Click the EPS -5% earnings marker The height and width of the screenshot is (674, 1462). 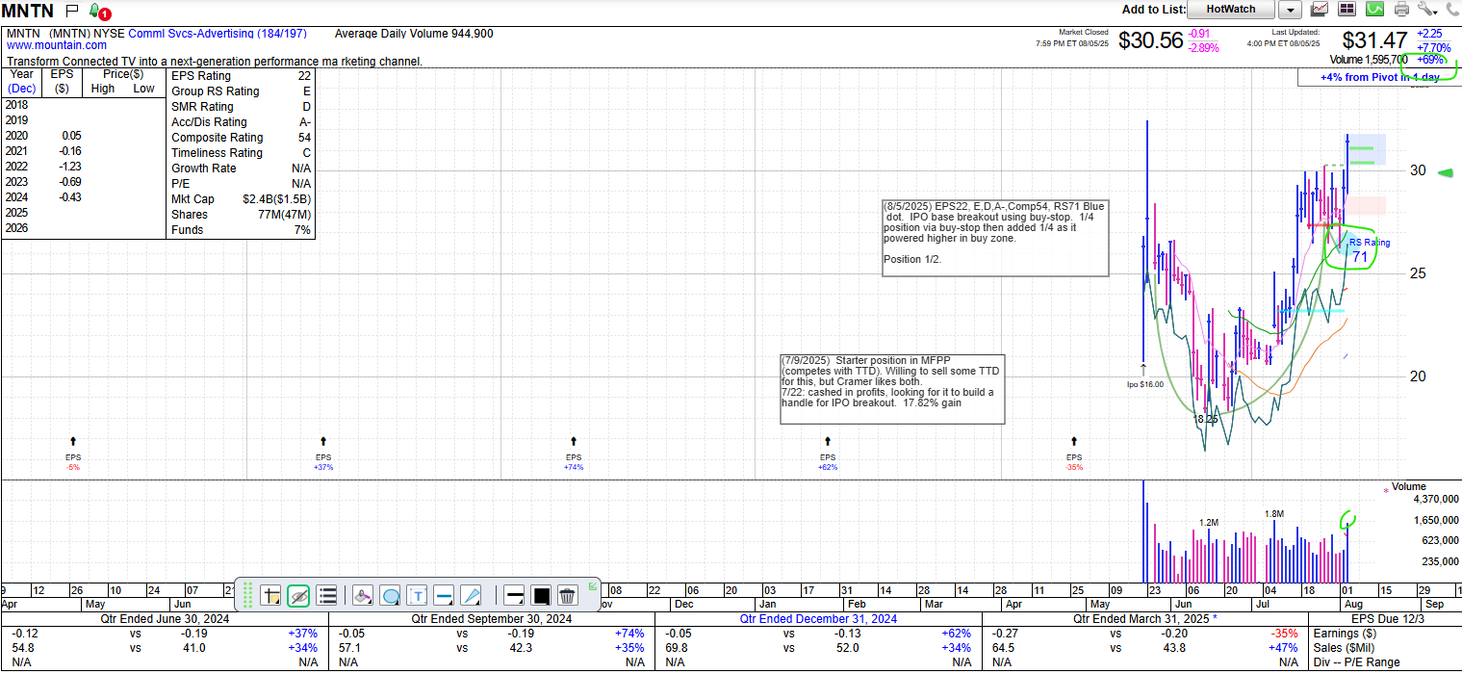click(x=73, y=454)
